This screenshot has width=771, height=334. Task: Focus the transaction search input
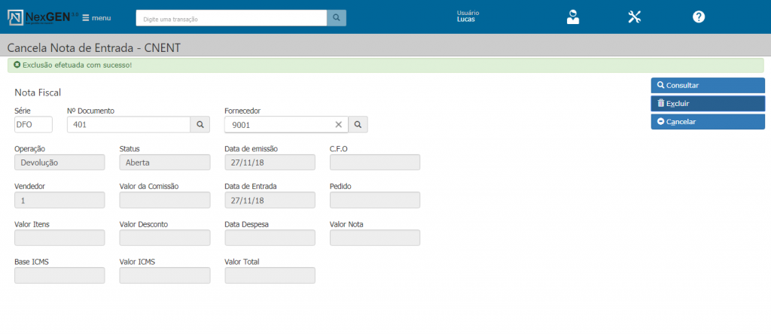(231, 17)
